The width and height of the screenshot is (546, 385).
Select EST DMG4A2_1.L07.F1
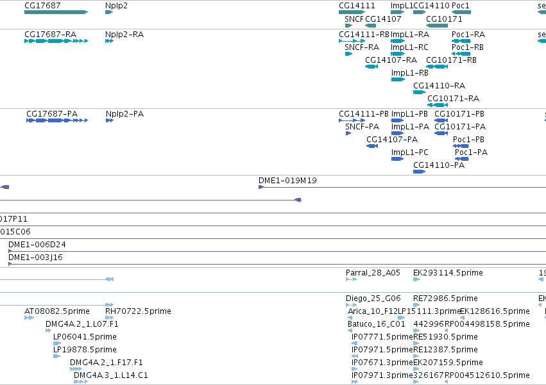[48, 331]
